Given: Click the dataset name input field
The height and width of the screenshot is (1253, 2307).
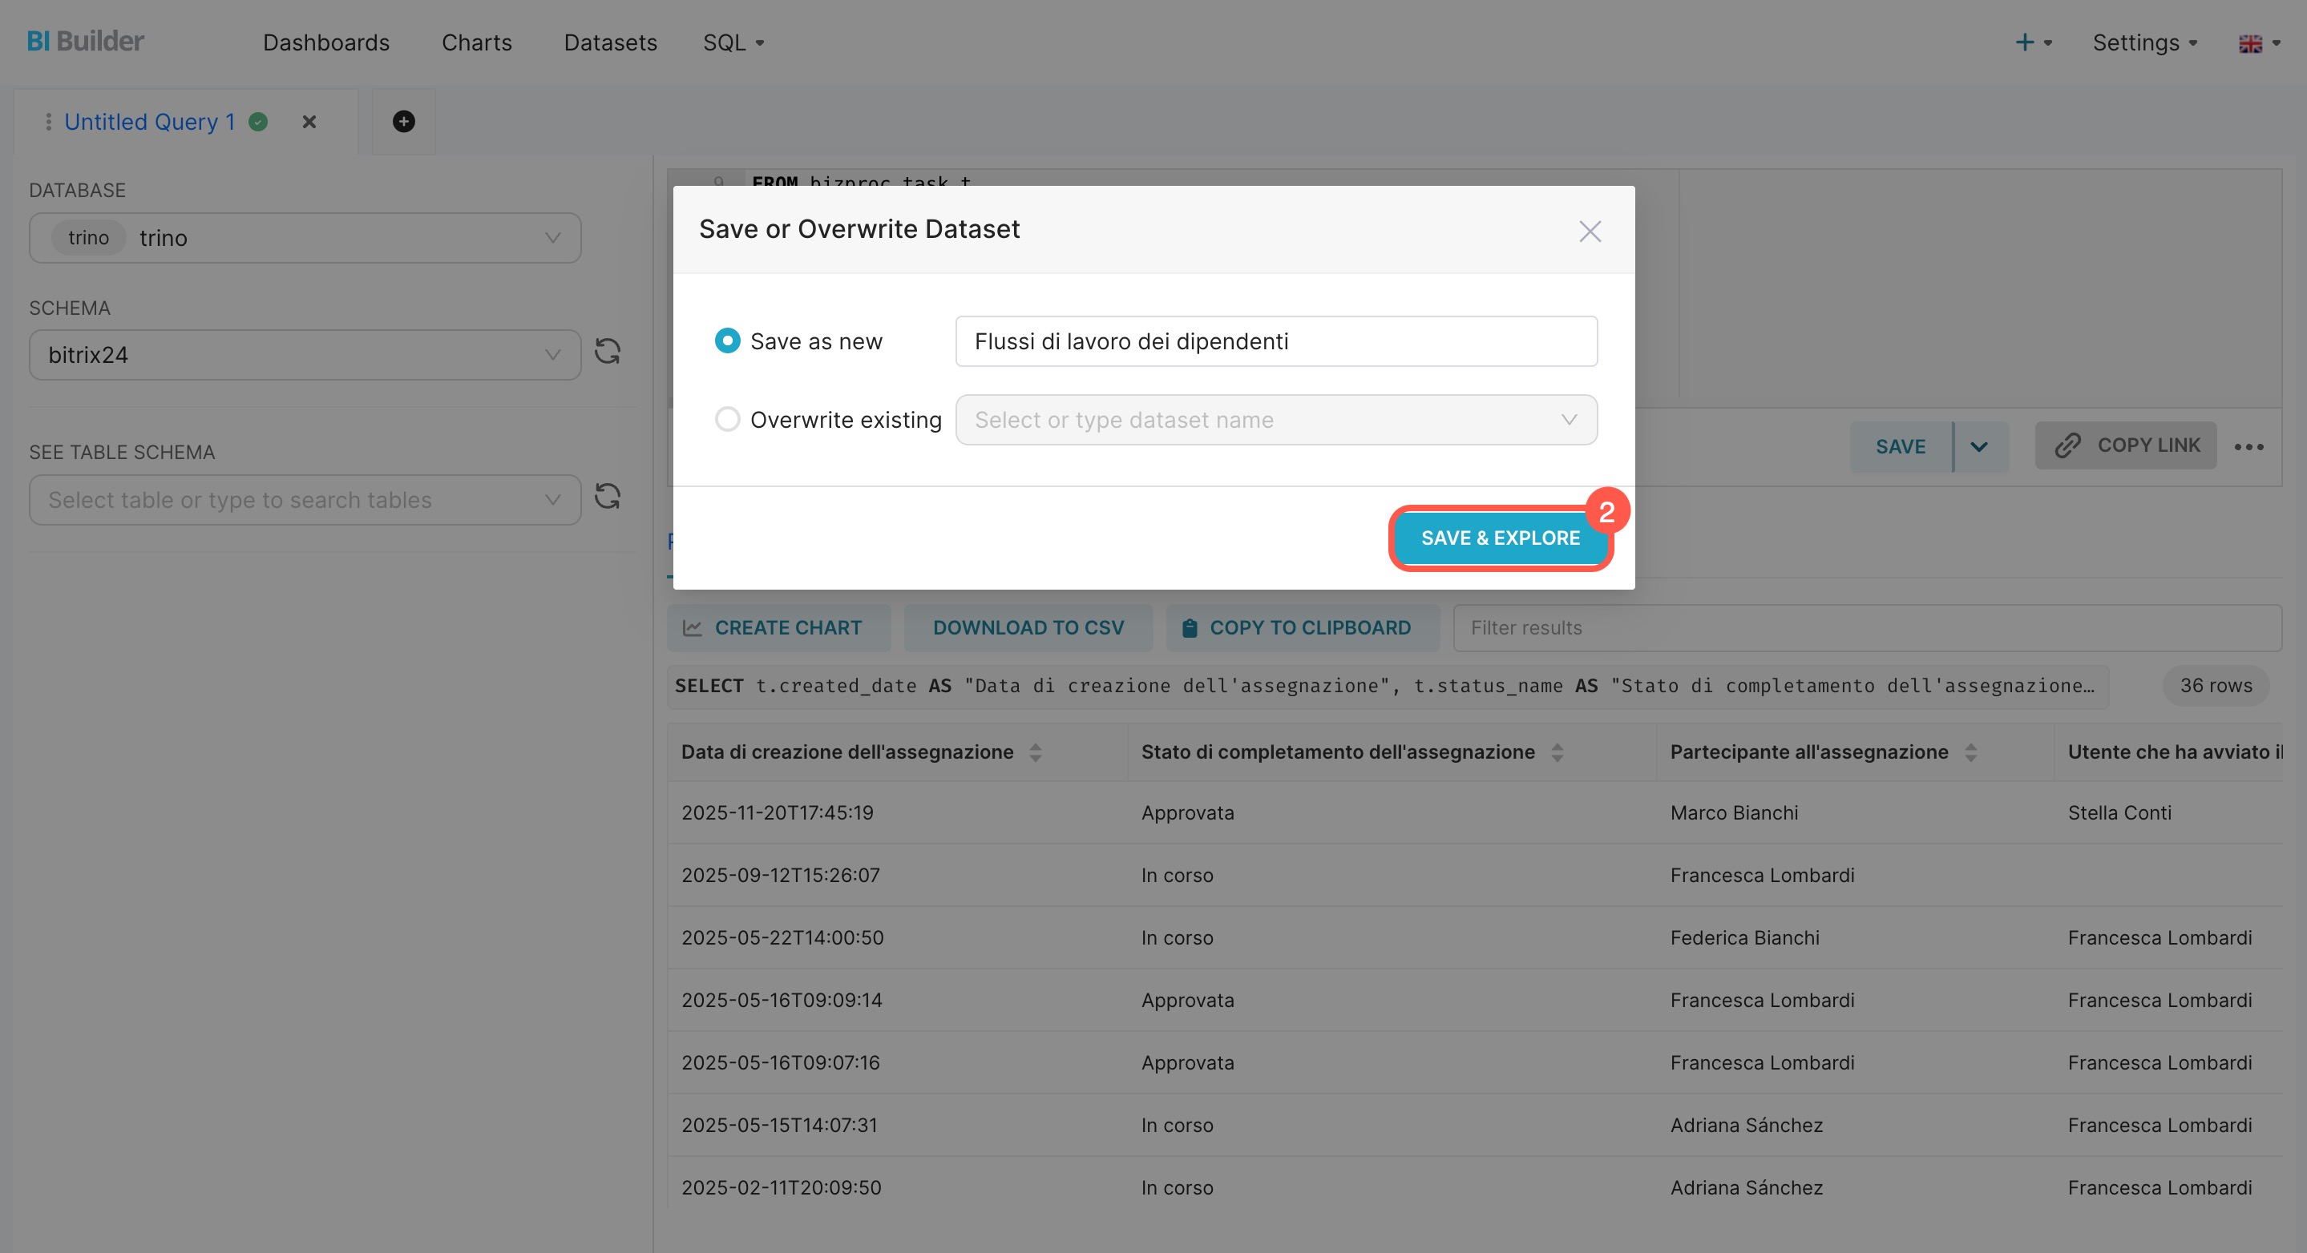Looking at the screenshot, I should pyautogui.click(x=1275, y=341).
